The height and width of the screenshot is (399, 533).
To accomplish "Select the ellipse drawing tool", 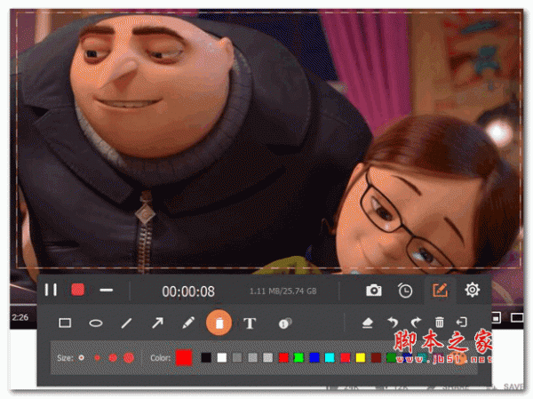I will pyautogui.click(x=96, y=323).
